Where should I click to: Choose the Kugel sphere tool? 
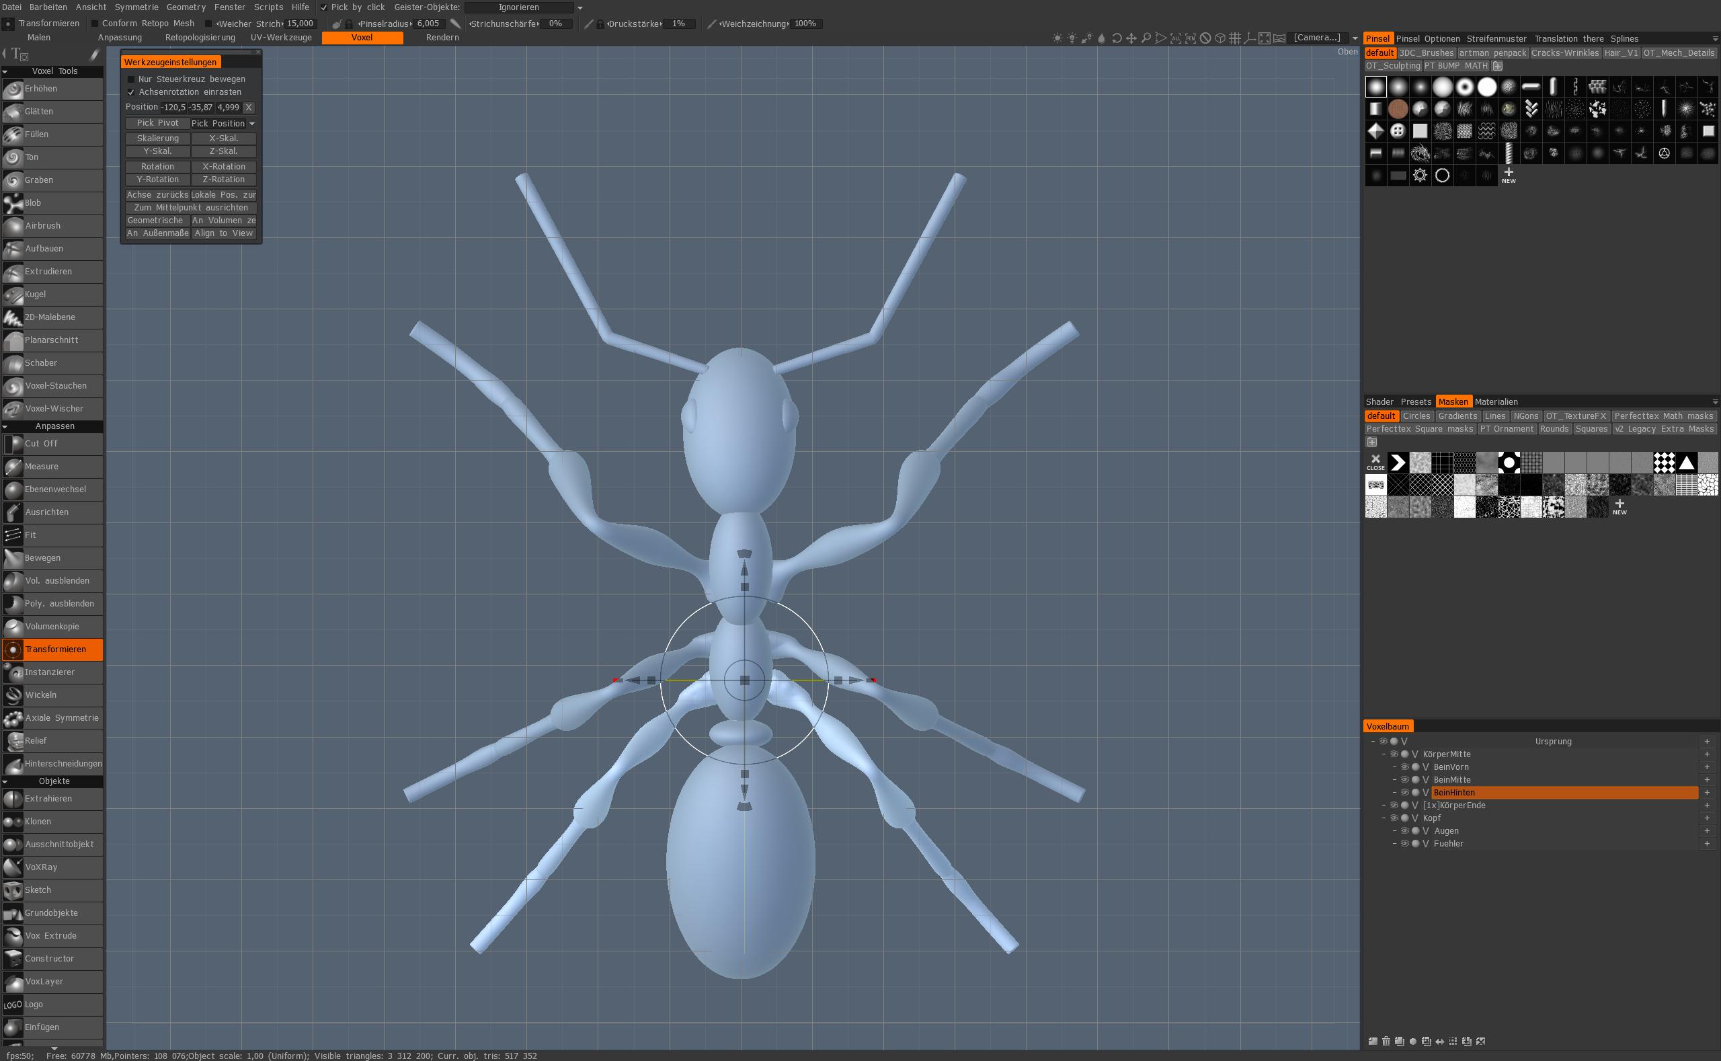pyautogui.click(x=52, y=294)
